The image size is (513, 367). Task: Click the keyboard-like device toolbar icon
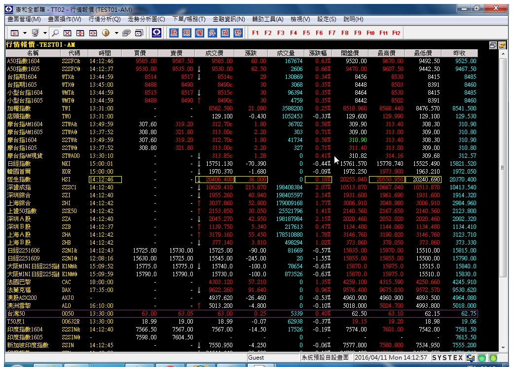pos(126,33)
